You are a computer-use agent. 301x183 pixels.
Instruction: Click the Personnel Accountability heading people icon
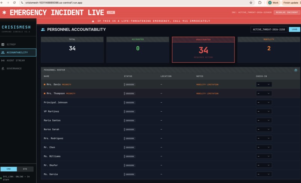[43, 30]
